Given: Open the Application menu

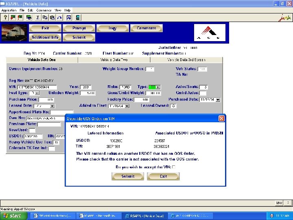Looking at the screenshot, I should [x=9, y=10].
